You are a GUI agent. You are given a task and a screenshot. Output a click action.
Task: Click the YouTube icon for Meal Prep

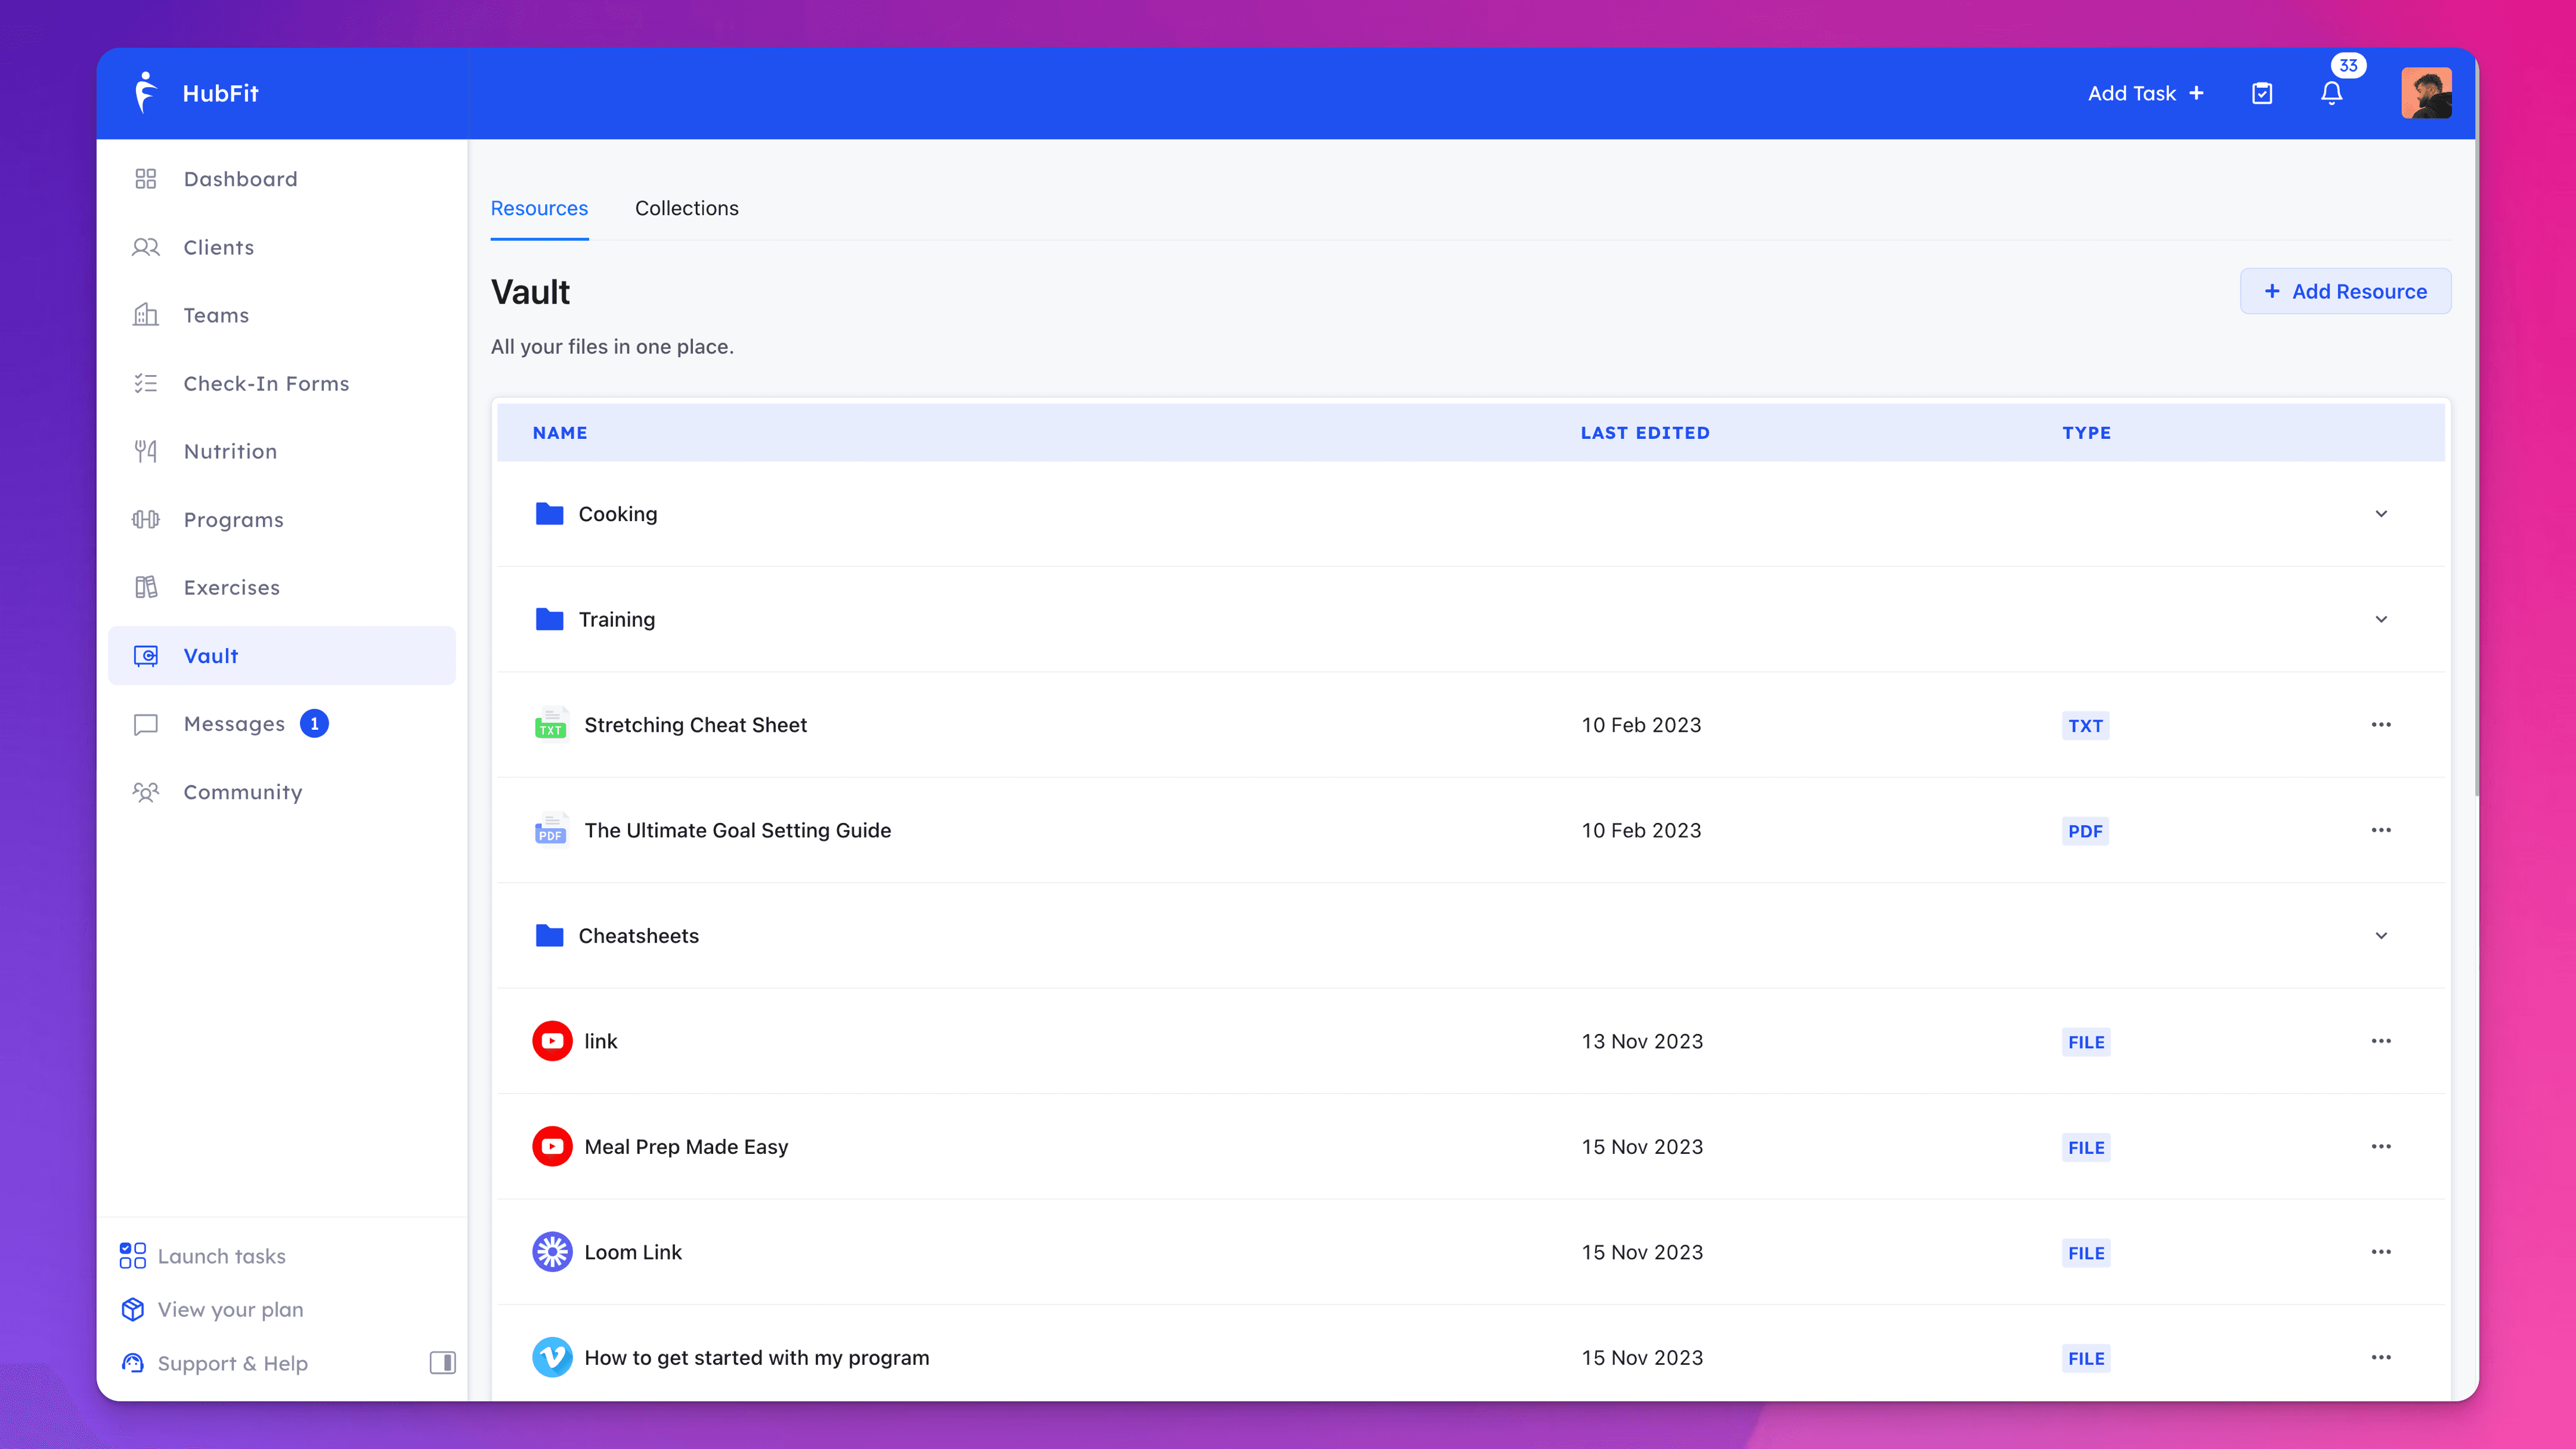pos(552,1146)
